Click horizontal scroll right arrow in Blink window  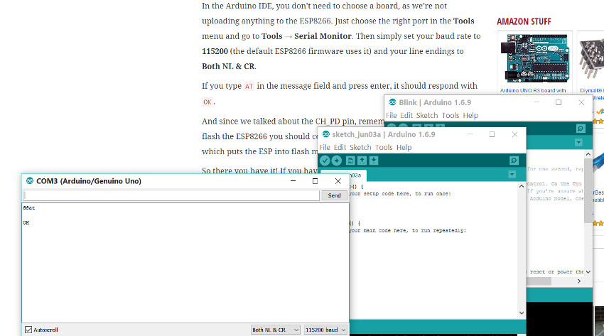coord(579,281)
